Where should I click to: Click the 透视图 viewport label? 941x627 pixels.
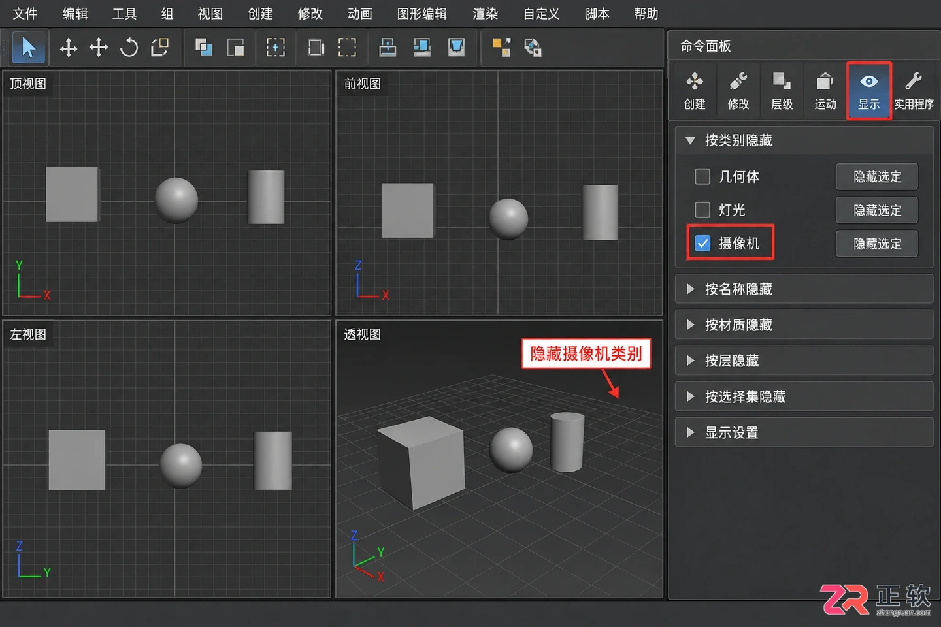(x=363, y=334)
